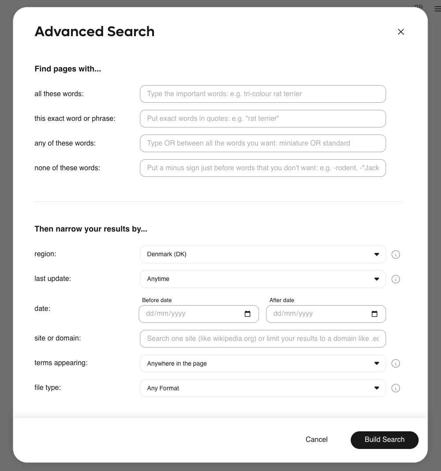Select the none of these words field
Viewport: 441px width, 471px height.
click(263, 168)
